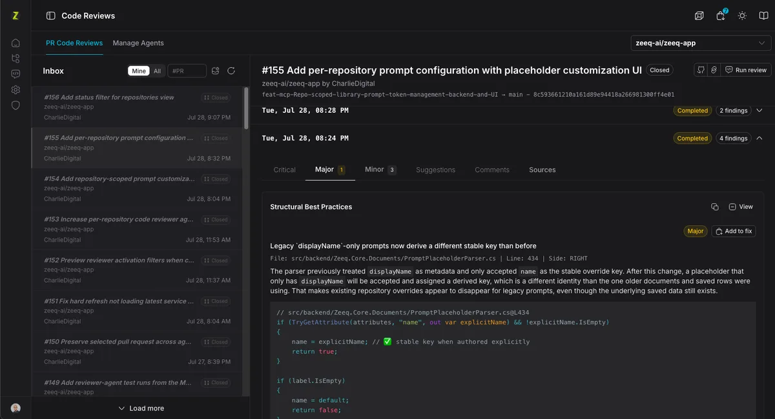Open PR #149 Add reviewer-agent test runs
775x419 pixels.
[137, 385]
